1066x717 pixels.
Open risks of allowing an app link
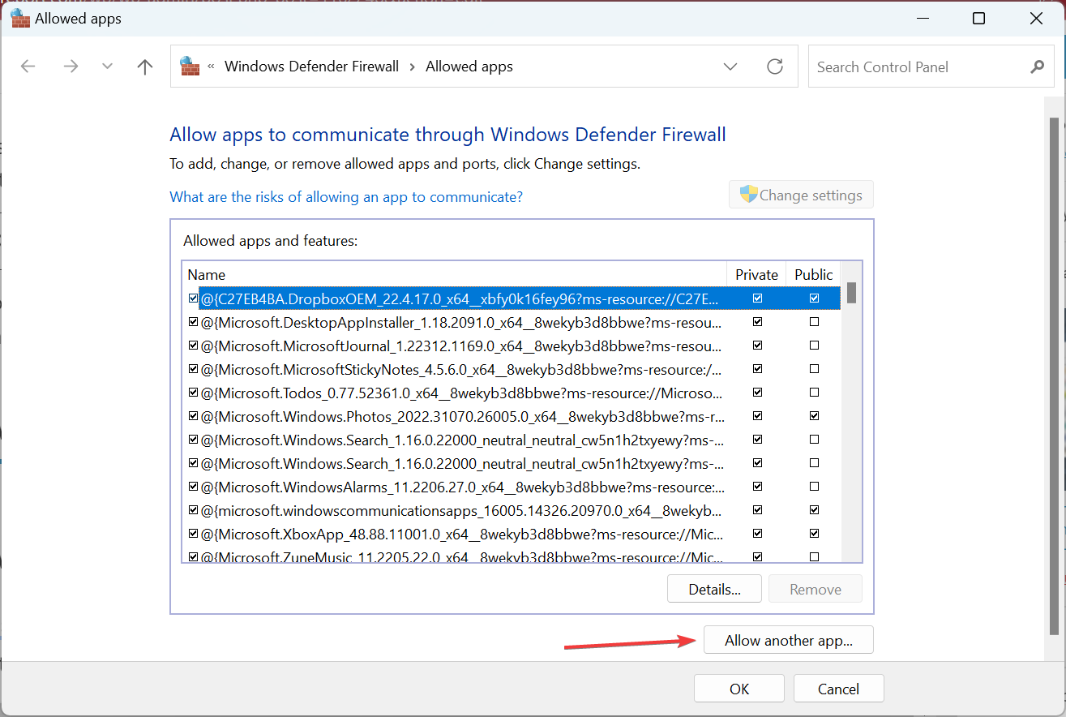(346, 197)
